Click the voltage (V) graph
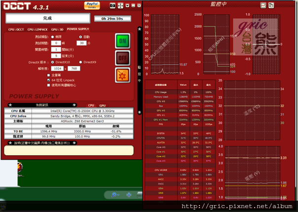The height and width of the screenshot is (212, 298). (253, 173)
